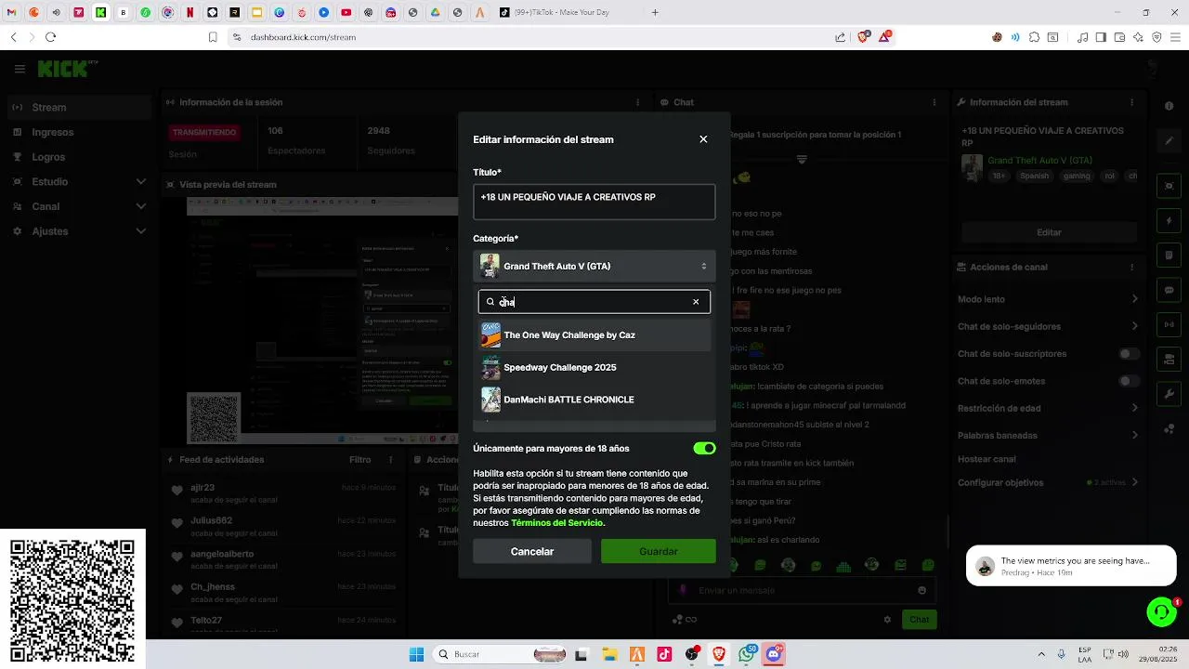Open the Grand Theft Auto V category dropdown

[x=594, y=266]
